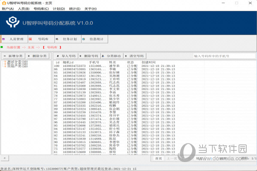This screenshot has width=257, height=171.
Task: Select the row with random id 1639834753335
Action: pyautogui.click(x=115, y=106)
